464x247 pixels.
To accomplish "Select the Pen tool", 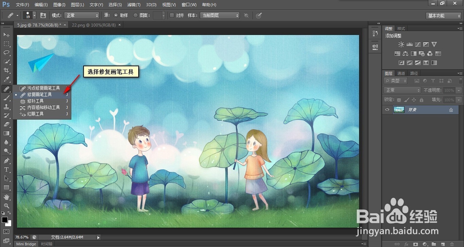I will (6, 161).
